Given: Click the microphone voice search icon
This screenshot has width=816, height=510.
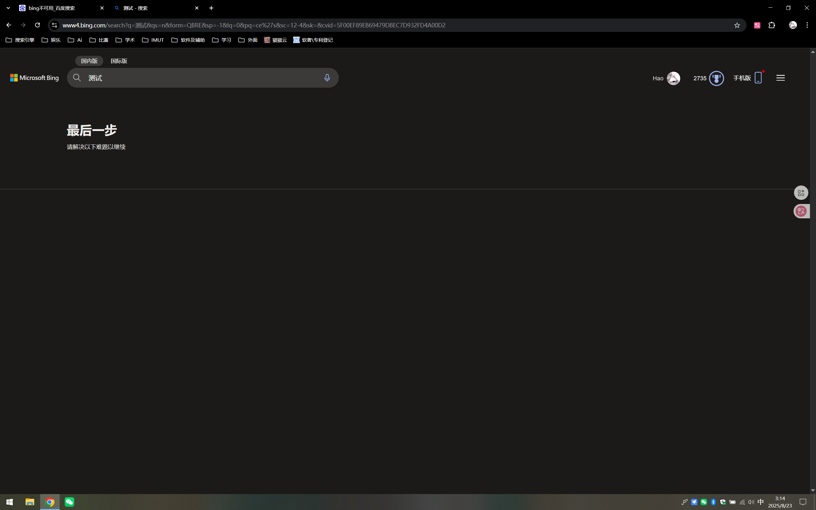Looking at the screenshot, I should [327, 78].
